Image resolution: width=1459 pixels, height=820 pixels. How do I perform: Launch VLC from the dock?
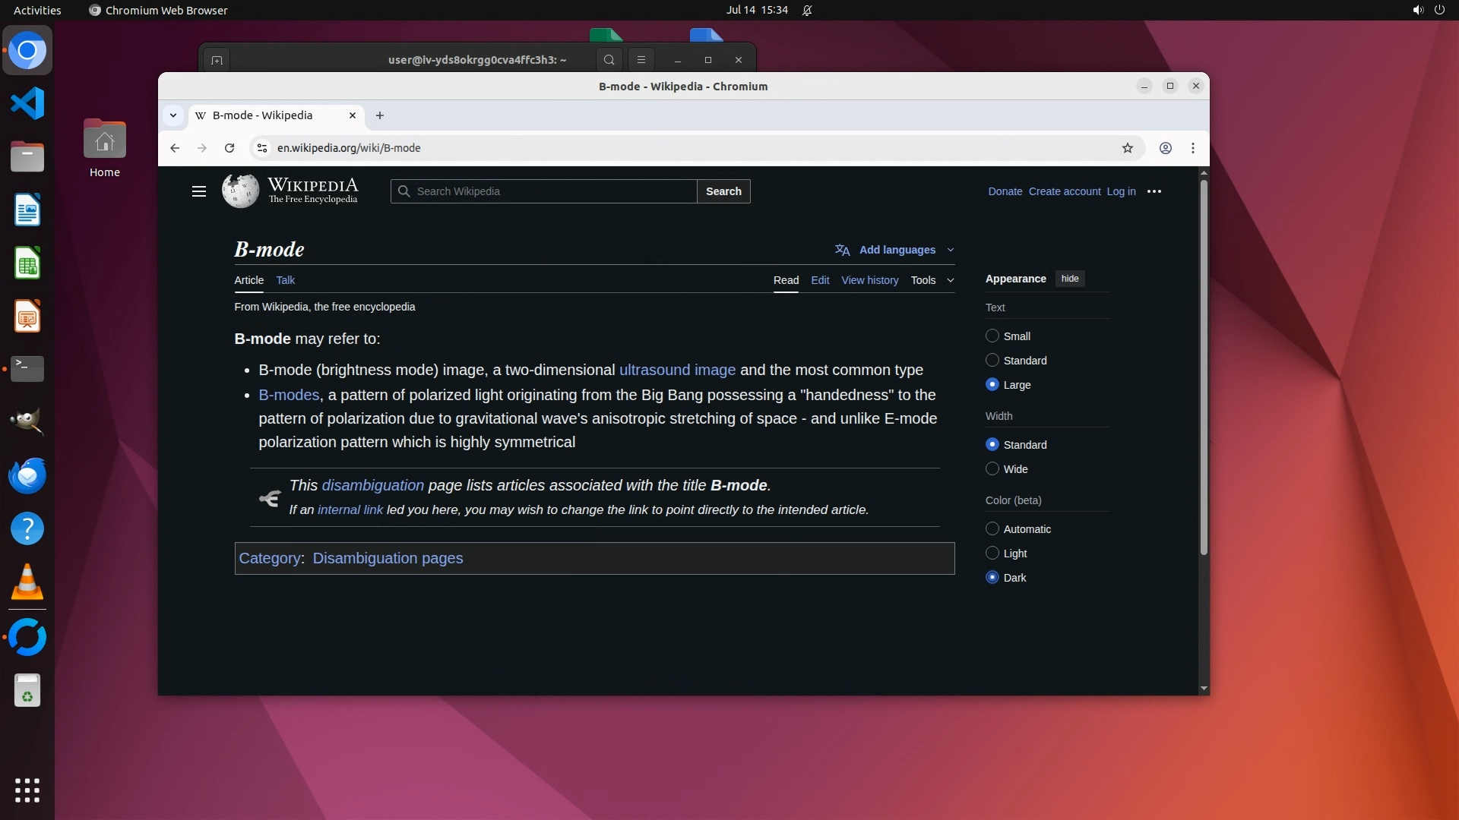pyautogui.click(x=27, y=583)
